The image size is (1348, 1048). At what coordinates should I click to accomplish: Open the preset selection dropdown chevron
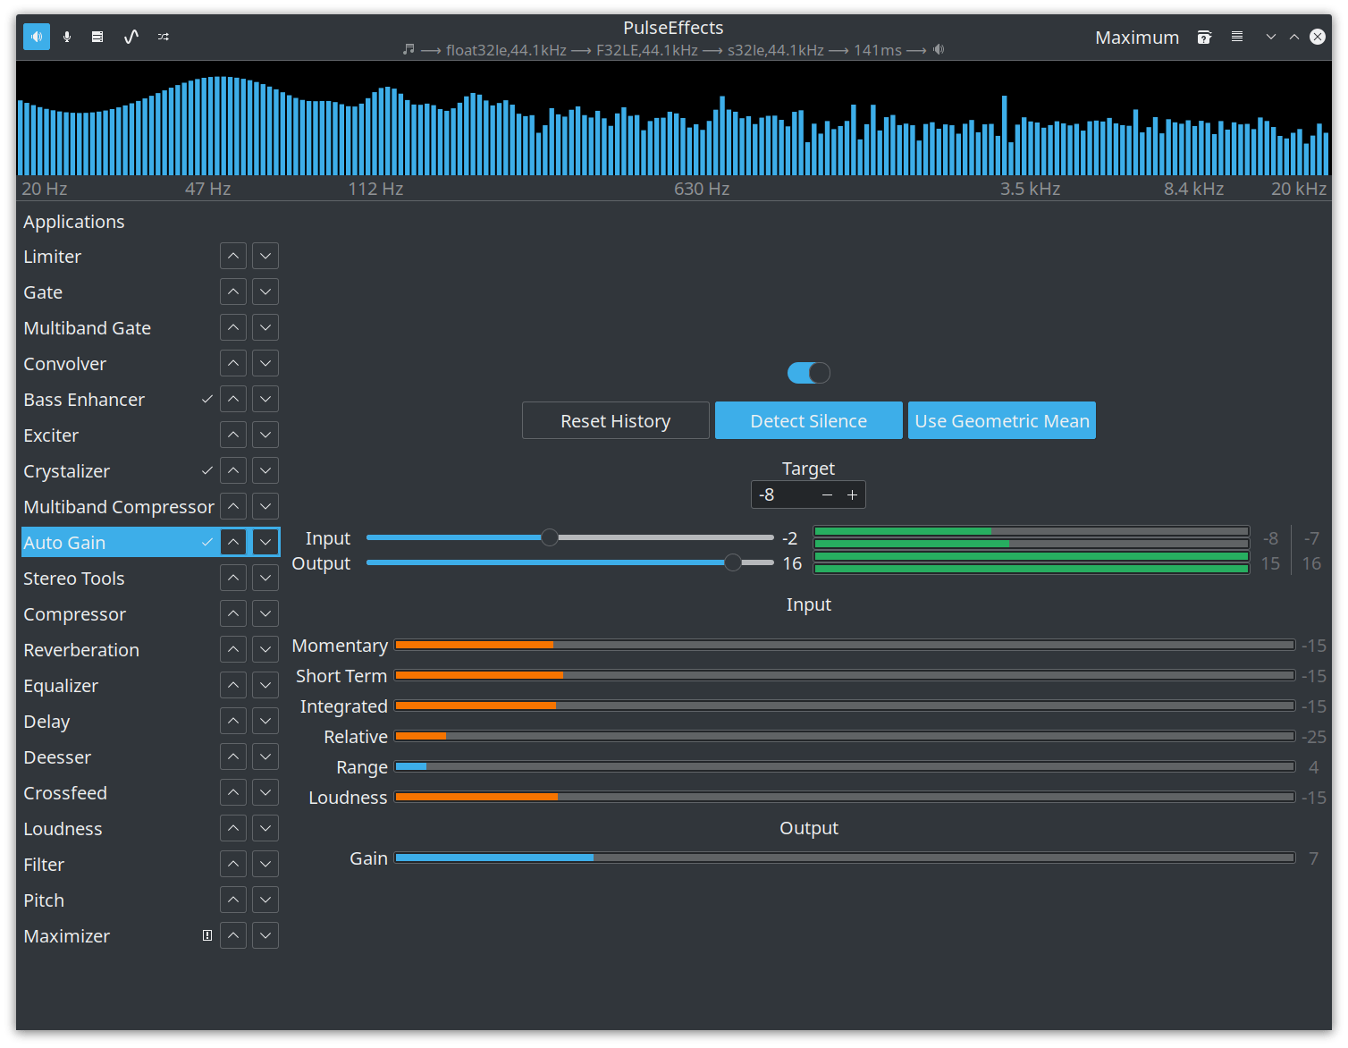[x=1270, y=37]
